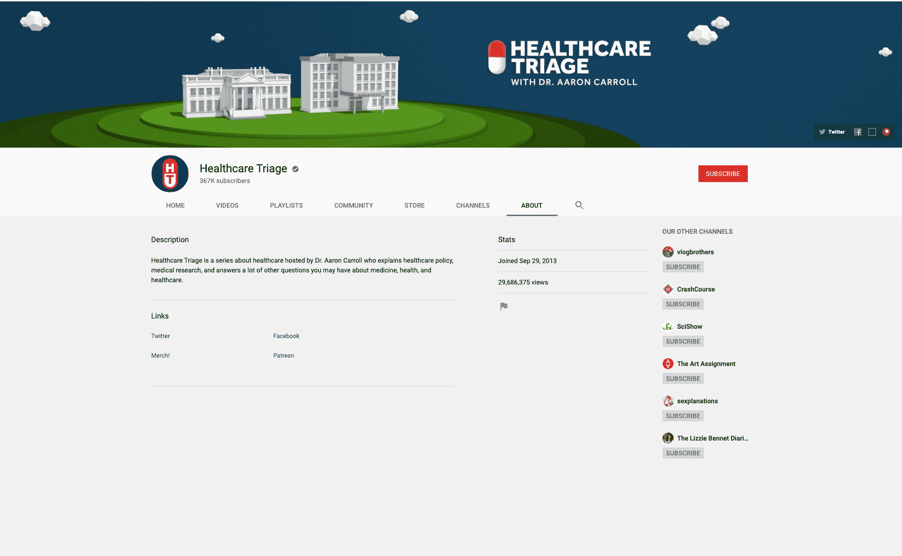Open the Facebook link under Links
Viewport: 902px width, 556px height.
pyautogui.click(x=286, y=336)
